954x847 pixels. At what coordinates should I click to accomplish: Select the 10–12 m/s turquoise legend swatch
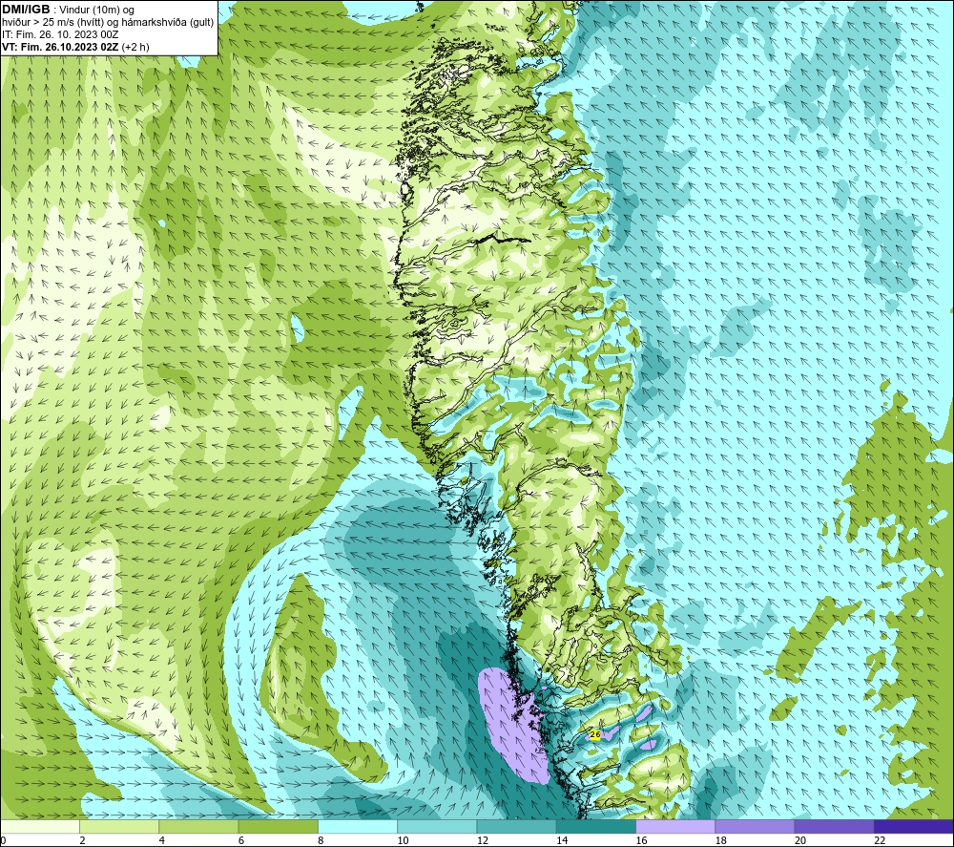coord(437,826)
